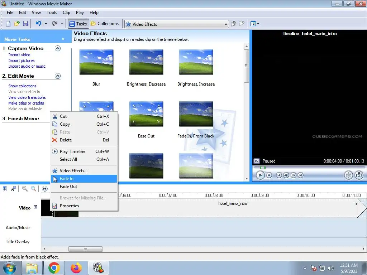The image size is (367, 275).
Task: Open Video Effects... from context menu
Action: [84, 171]
